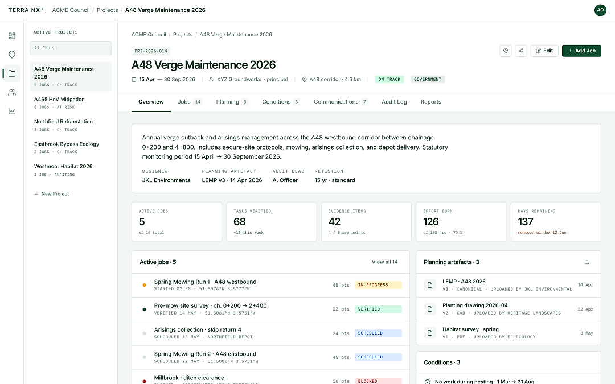
Task: Click the BLOCKED status badge
Action: (378, 381)
